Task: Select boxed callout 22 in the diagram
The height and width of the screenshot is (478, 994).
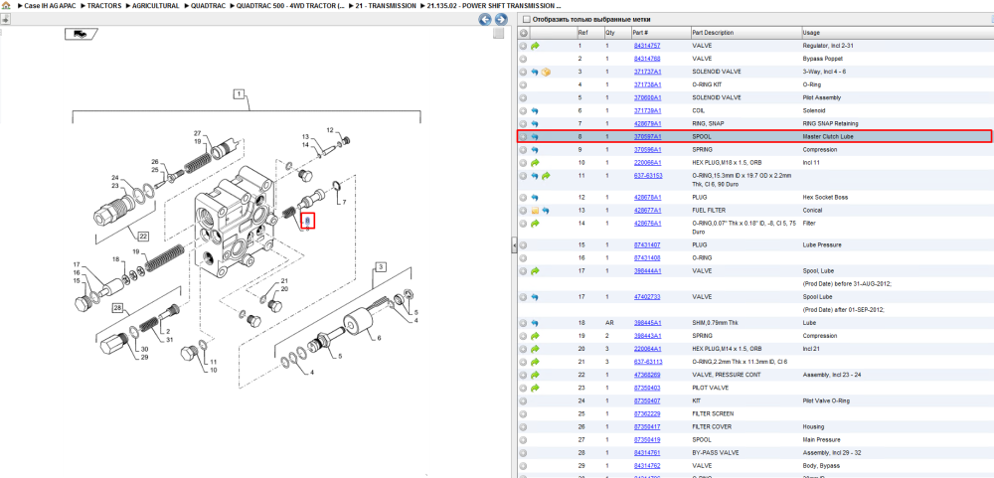Action: 143,237
